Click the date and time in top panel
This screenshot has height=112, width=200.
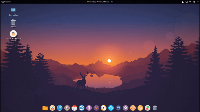tap(100, 2)
